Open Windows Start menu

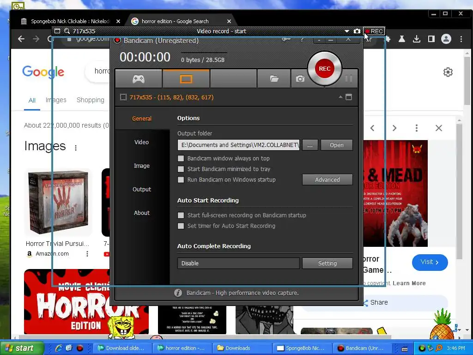pos(21,348)
